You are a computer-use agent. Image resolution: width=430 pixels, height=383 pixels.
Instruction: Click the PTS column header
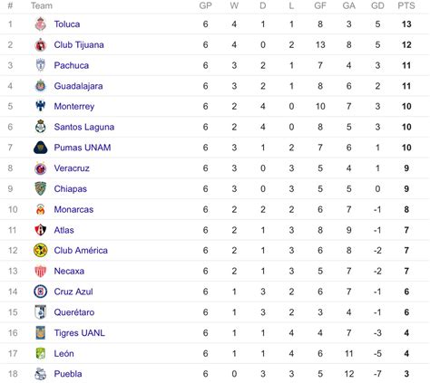[406, 5]
